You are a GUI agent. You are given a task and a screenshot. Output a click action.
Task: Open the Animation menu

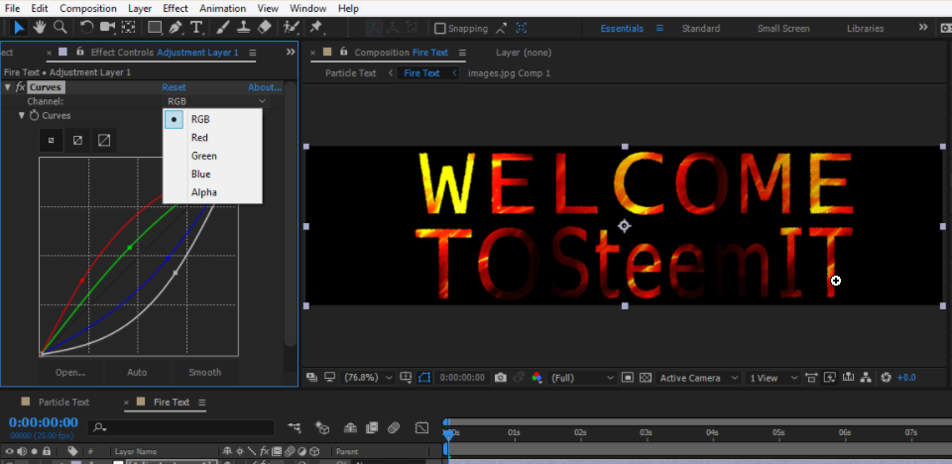point(223,9)
